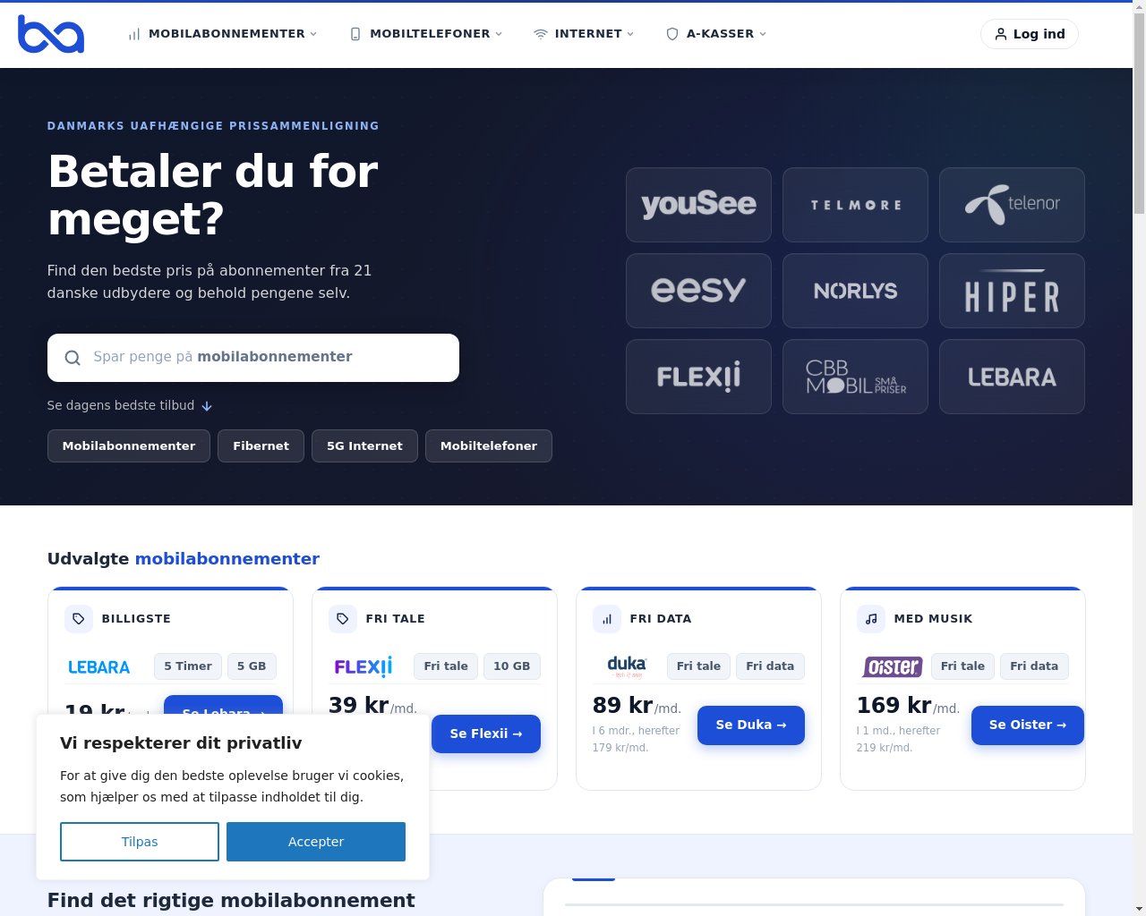Select the Telenor provider logo tile
Screen dimensions: 1146x916
click(1012, 205)
